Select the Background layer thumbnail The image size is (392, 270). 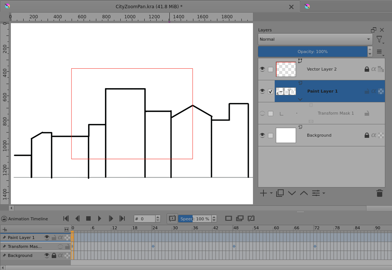[x=286, y=135]
